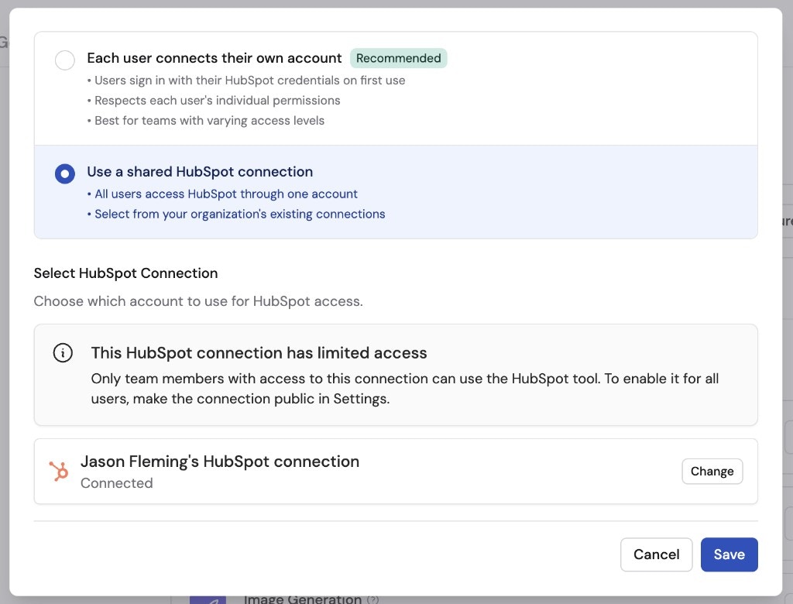Image resolution: width=793 pixels, height=604 pixels.
Task: Click the Select HubSpot Connection heading
Action: [x=125, y=273]
